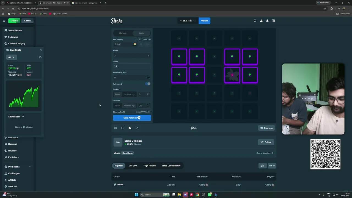
Task: Select the My Bets tab
Action: point(119,166)
